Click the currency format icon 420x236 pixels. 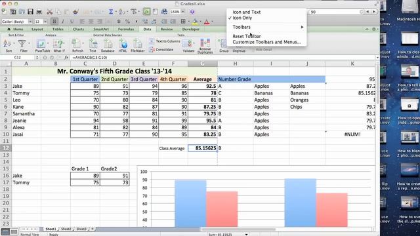pyautogui.click(x=119, y=22)
